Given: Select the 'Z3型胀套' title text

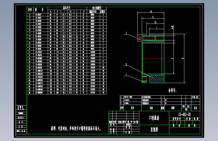Looking at the screenshot, I should click(x=154, y=118).
